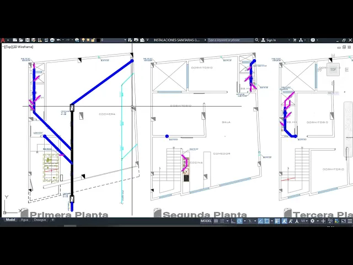The image size is (353, 265).
Task: Click the isolate objects icon in status bar
Action: coord(330,221)
